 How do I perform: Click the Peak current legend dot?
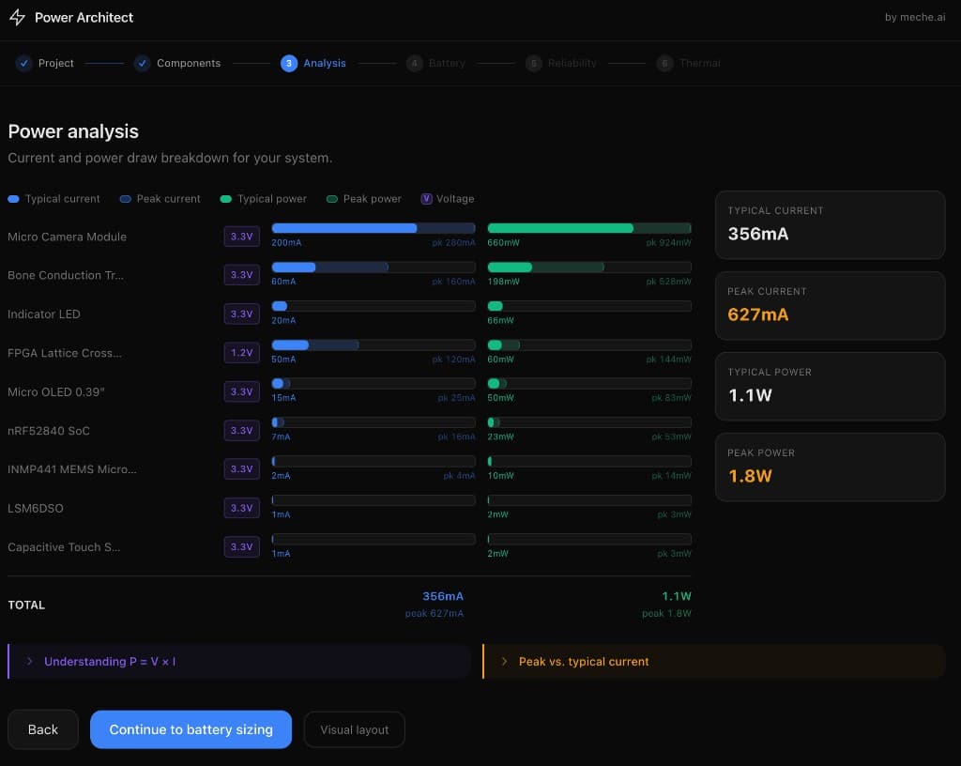click(125, 198)
